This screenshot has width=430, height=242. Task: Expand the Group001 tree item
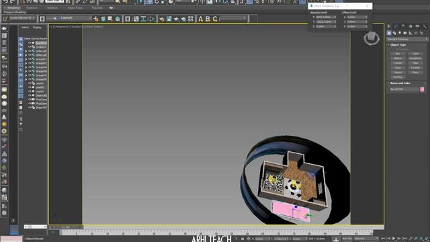tap(26, 59)
